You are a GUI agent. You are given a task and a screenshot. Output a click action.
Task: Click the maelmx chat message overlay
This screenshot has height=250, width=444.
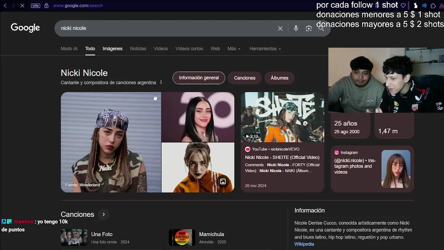point(35,225)
